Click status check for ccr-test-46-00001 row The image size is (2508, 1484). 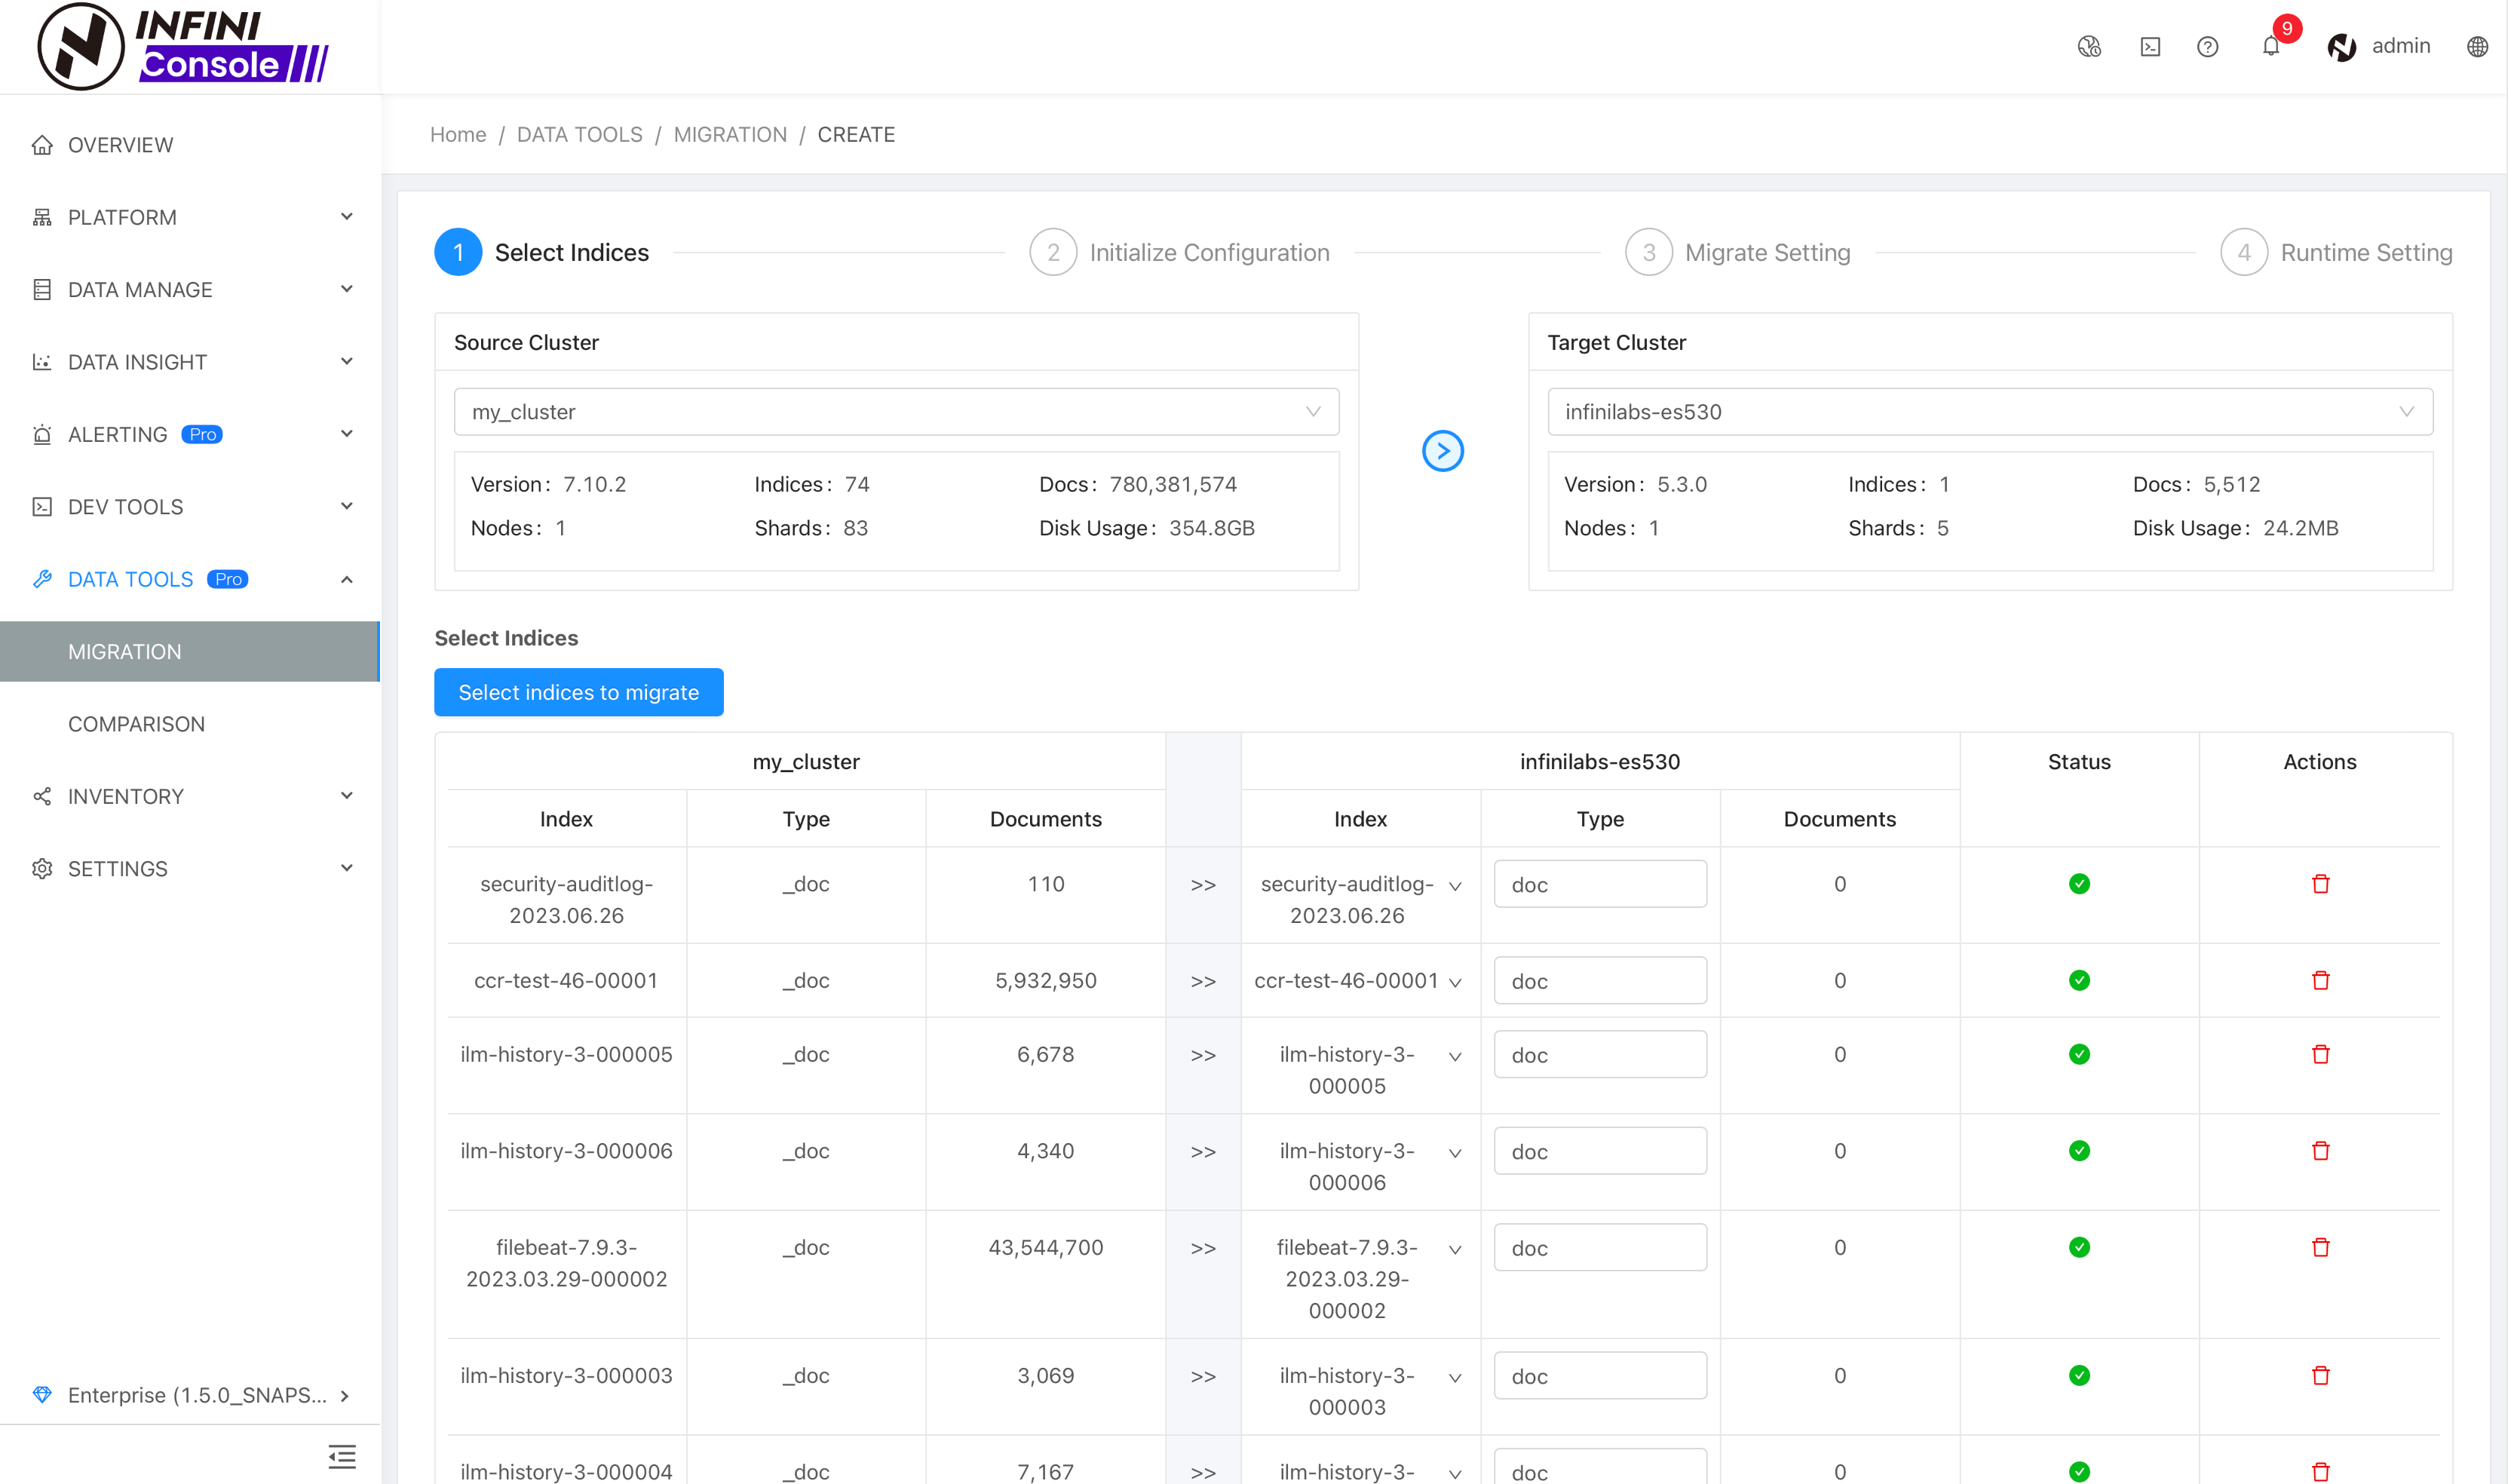[2079, 980]
